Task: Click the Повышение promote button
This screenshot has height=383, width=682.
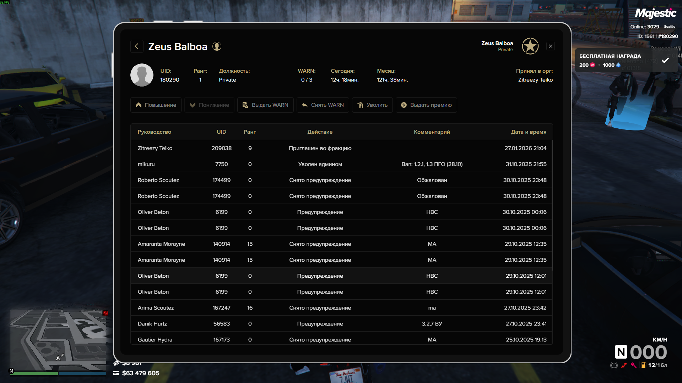Action: pos(156,105)
